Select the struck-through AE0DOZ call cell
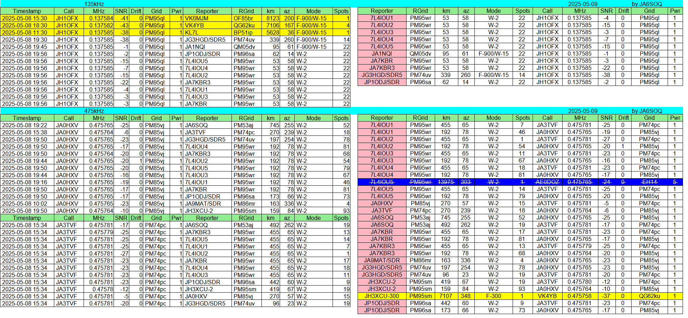The width and height of the screenshot is (688, 318). [547, 182]
